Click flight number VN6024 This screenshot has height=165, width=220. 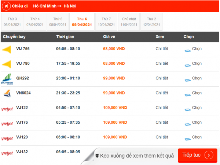(23, 93)
